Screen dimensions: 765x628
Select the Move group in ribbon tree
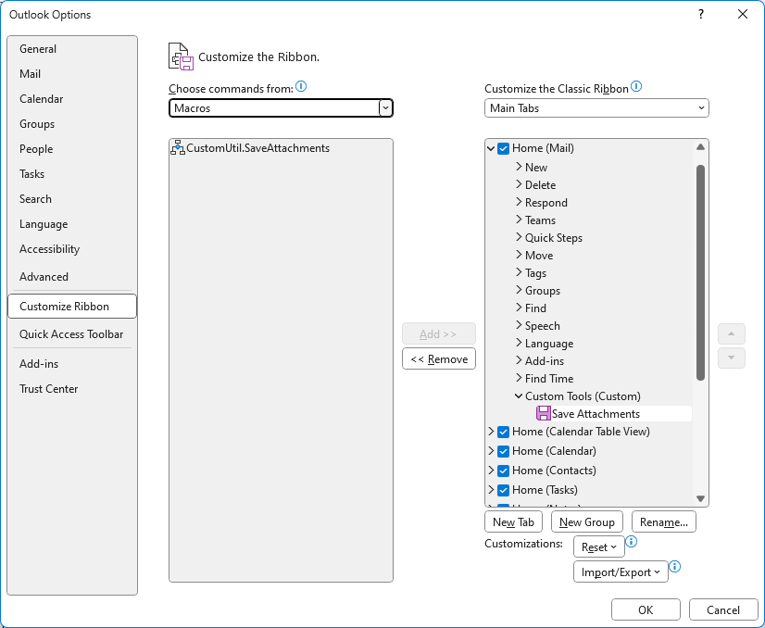coord(539,256)
